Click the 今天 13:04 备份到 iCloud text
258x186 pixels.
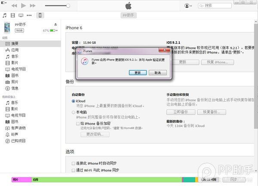185,126
